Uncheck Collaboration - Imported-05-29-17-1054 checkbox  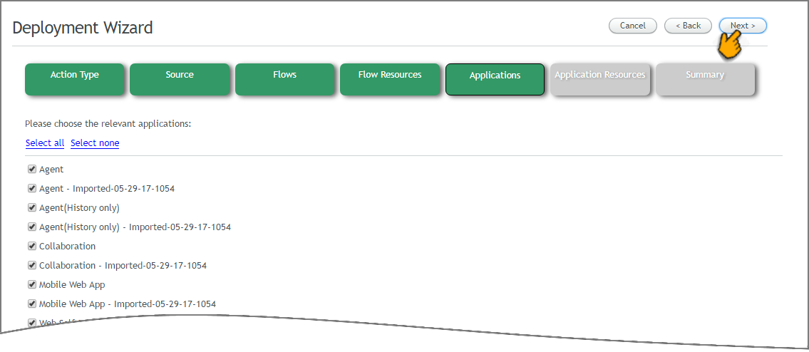(x=32, y=265)
